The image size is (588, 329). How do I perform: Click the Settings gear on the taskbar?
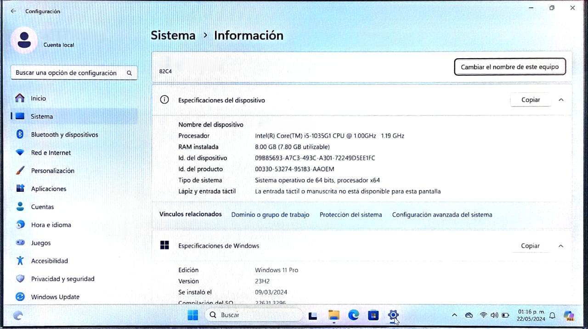[x=393, y=315]
